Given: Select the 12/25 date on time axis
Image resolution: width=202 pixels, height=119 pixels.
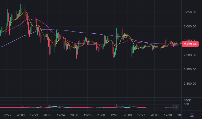Looking at the screenshot, I should point(88,115).
